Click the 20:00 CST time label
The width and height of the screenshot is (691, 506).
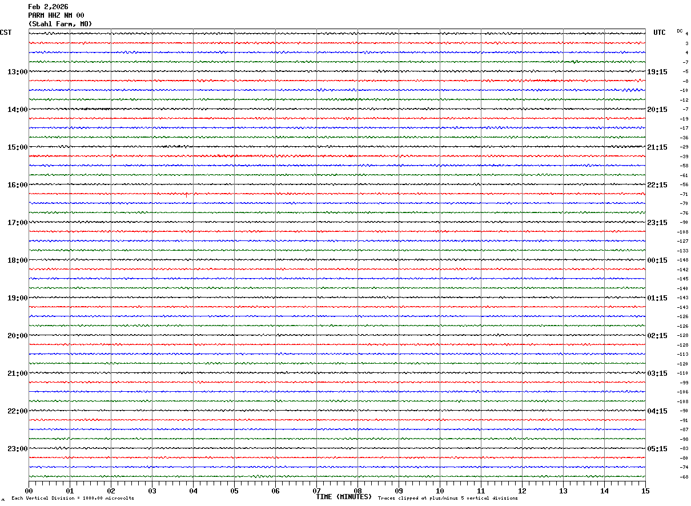pos(17,336)
